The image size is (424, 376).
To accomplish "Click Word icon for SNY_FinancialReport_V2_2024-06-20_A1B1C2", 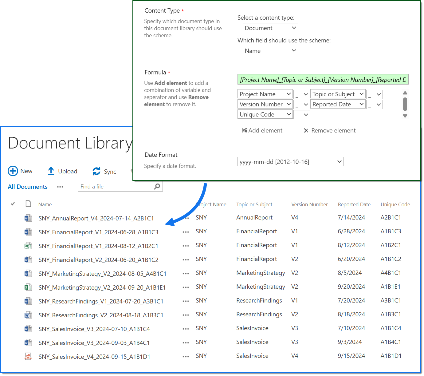I will point(28,259).
